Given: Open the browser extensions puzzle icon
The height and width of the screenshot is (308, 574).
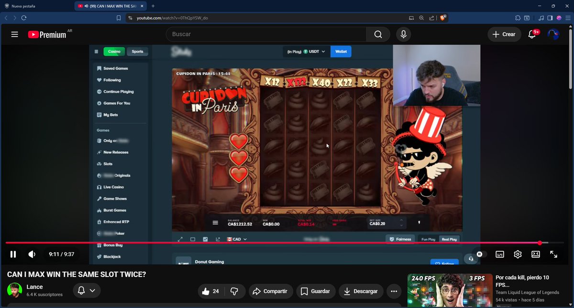Looking at the screenshot, I should point(518,18).
